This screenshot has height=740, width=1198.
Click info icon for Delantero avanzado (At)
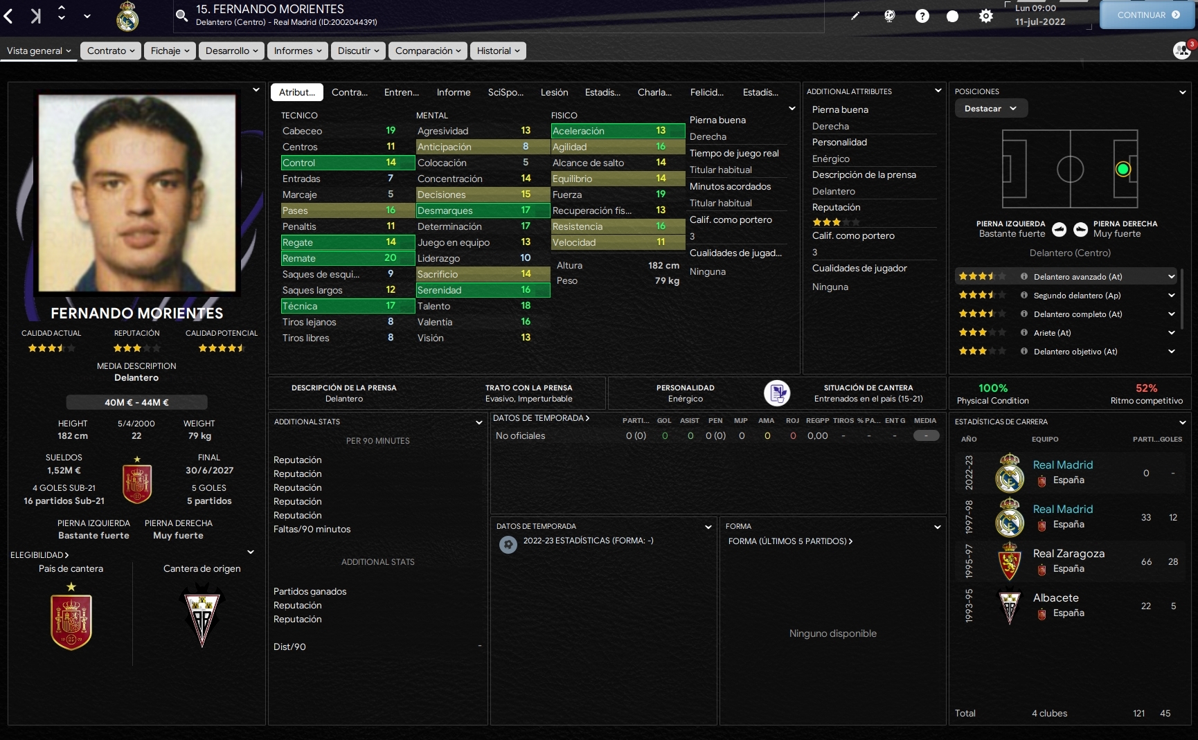pos(1023,277)
